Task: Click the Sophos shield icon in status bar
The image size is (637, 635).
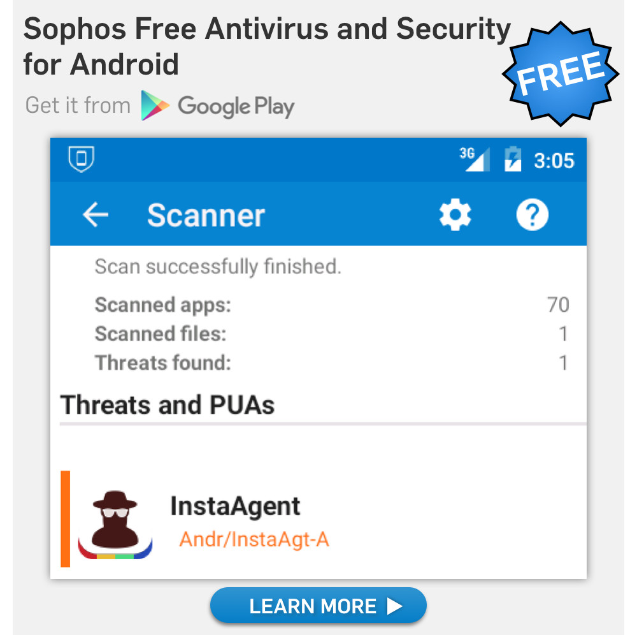Action: [x=82, y=159]
